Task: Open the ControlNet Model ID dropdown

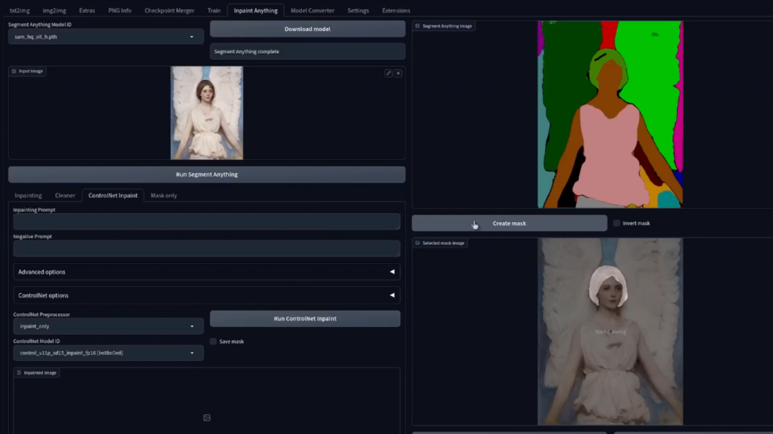Action: pos(108,353)
